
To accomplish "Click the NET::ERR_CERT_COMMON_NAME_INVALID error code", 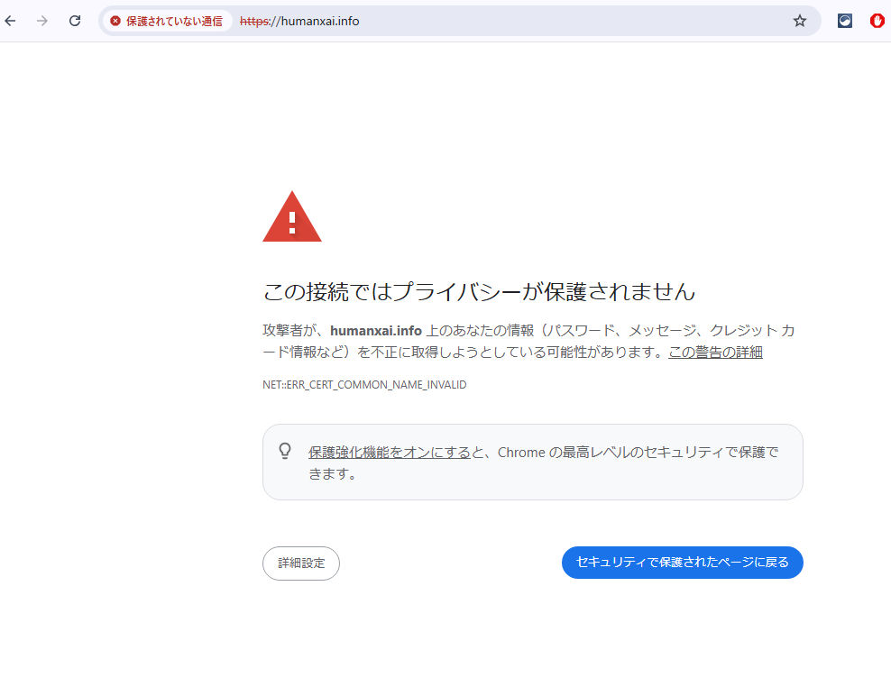I will (x=364, y=385).
